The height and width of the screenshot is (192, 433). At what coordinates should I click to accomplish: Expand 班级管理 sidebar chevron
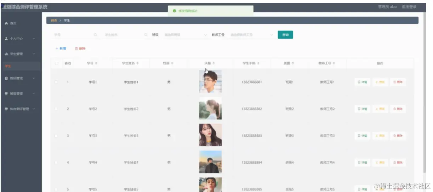tap(34, 94)
